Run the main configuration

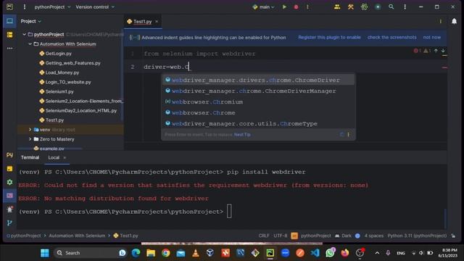point(284,7)
